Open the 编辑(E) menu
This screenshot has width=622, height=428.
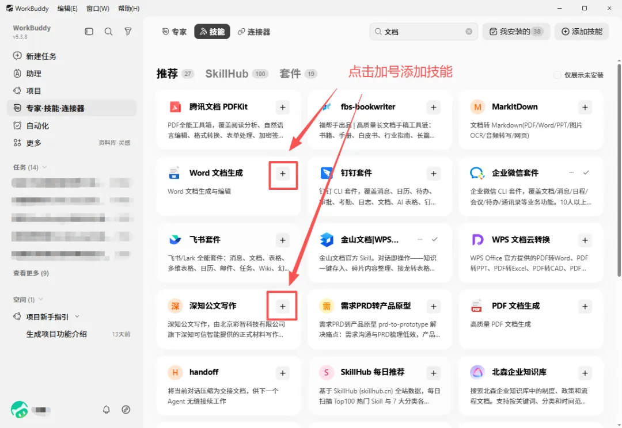pyautogui.click(x=67, y=8)
